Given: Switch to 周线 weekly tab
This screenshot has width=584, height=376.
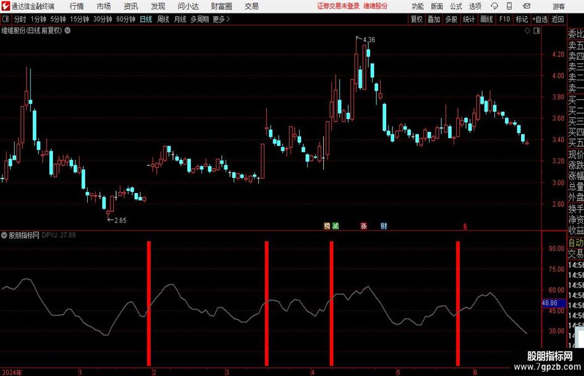Looking at the screenshot, I should (163, 19).
